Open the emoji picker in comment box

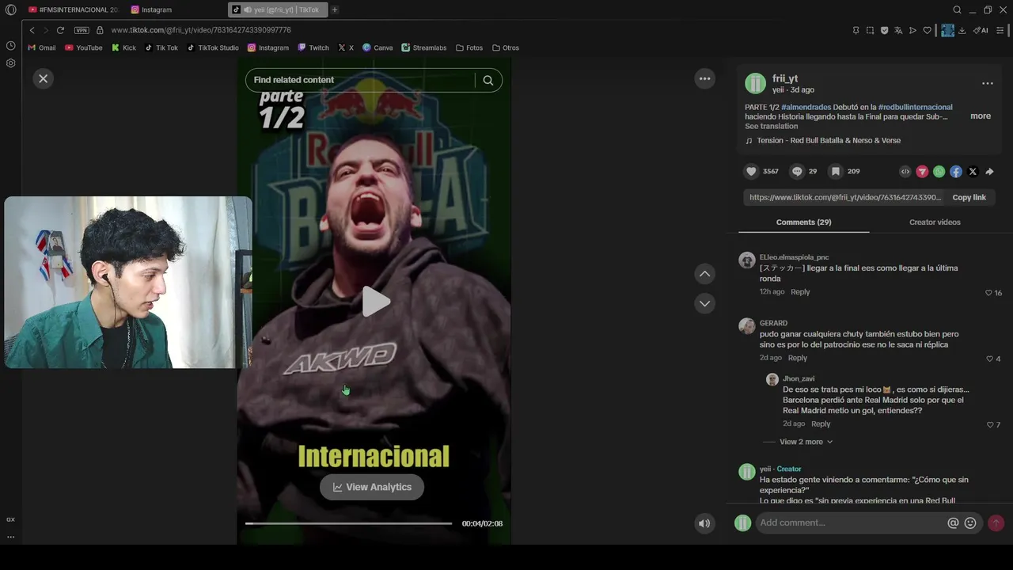pyautogui.click(x=970, y=523)
